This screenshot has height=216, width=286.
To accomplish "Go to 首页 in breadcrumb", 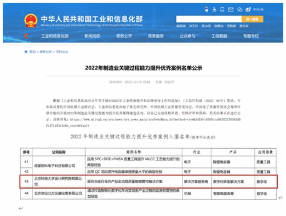I will point(32,52).
